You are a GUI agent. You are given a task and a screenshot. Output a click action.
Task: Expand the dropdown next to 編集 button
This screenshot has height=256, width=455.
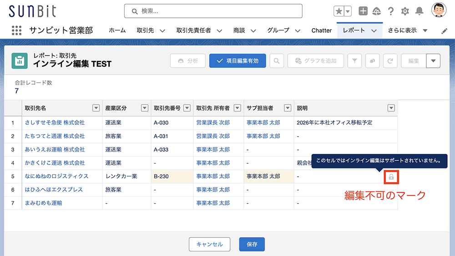point(433,61)
